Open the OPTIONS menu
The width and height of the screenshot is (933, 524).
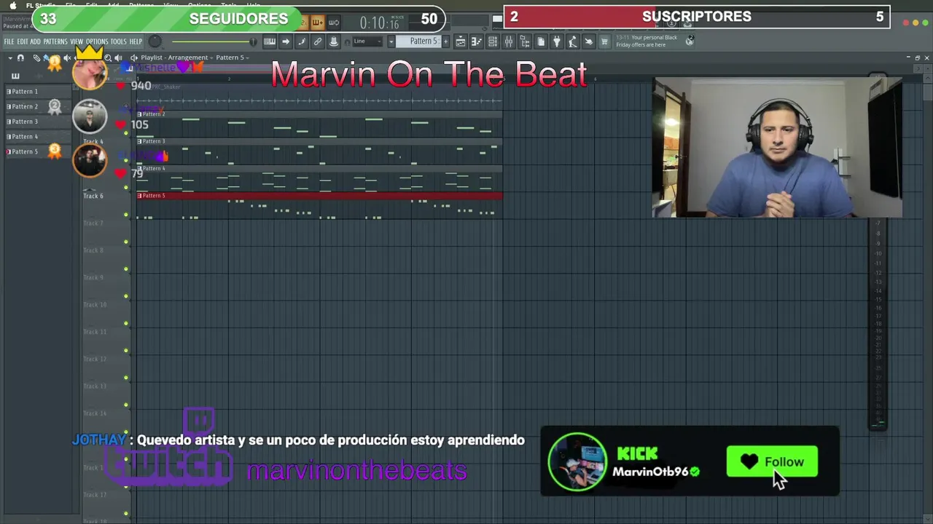coord(97,41)
